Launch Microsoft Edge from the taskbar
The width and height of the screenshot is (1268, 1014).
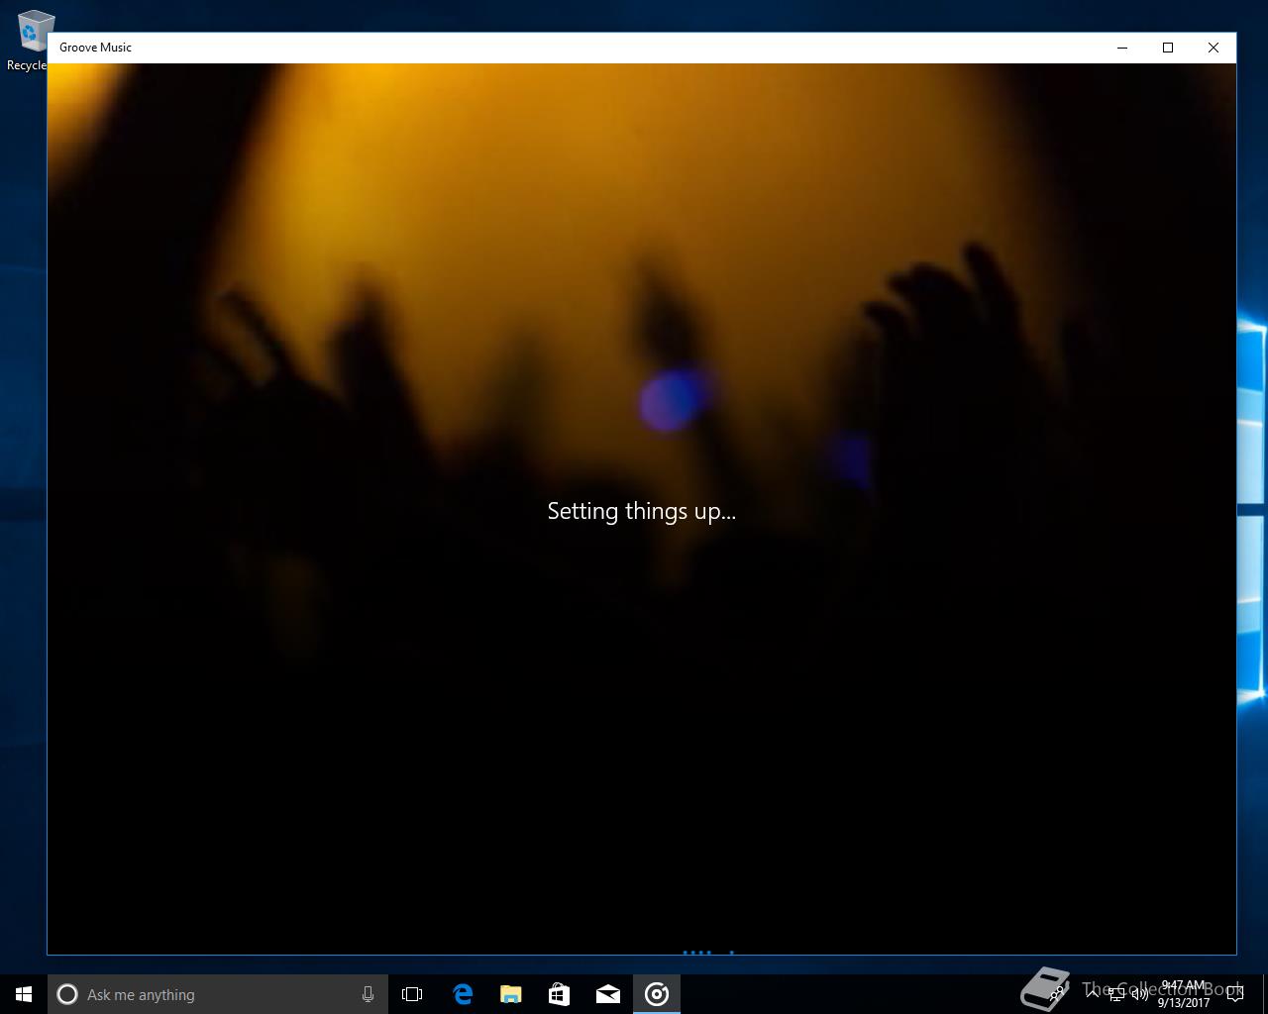[462, 994]
